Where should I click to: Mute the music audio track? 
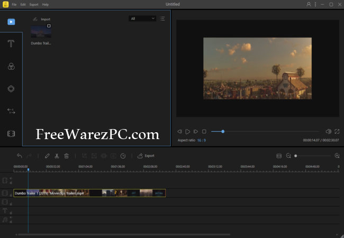click(11, 217)
